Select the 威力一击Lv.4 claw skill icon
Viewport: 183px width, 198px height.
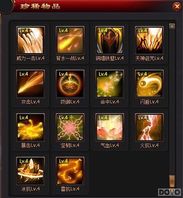coord(30,40)
